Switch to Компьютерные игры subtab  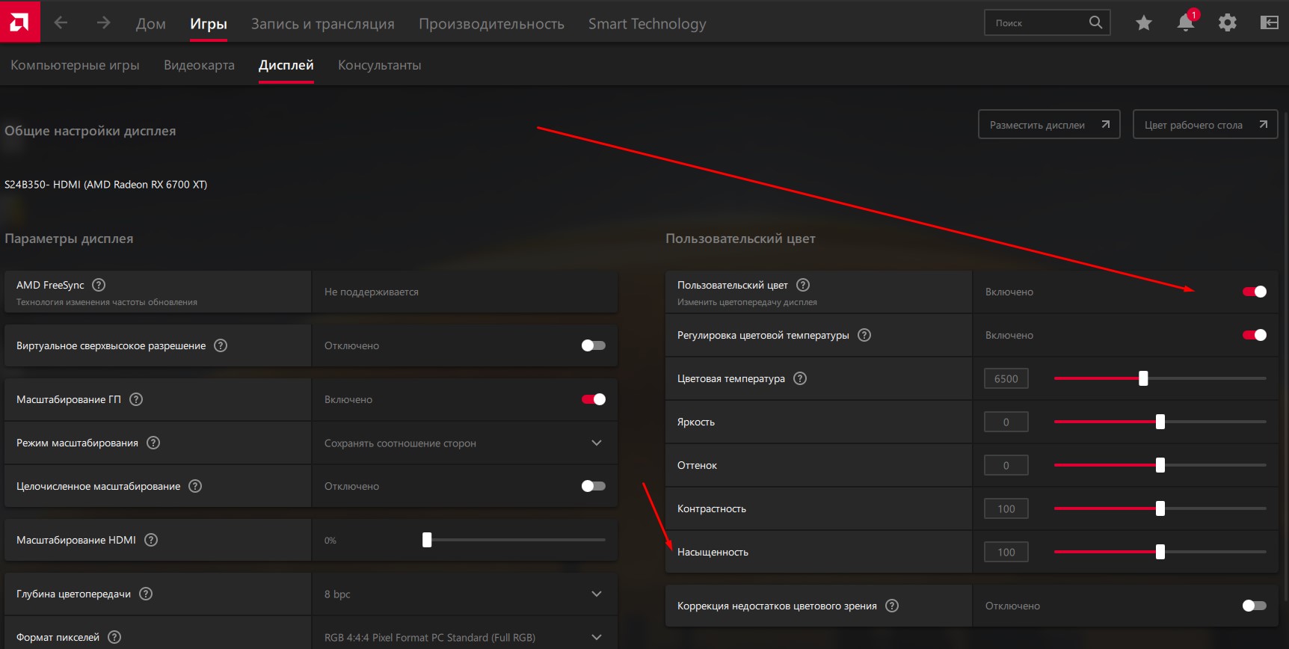75,65
